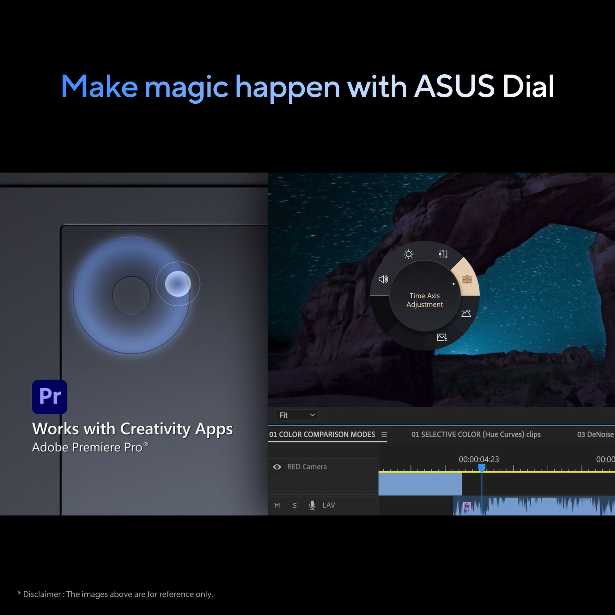Click the Time Axis Adjustment center label
The height and width of the screenshot is (615, 615).
[x=424, y=300]
